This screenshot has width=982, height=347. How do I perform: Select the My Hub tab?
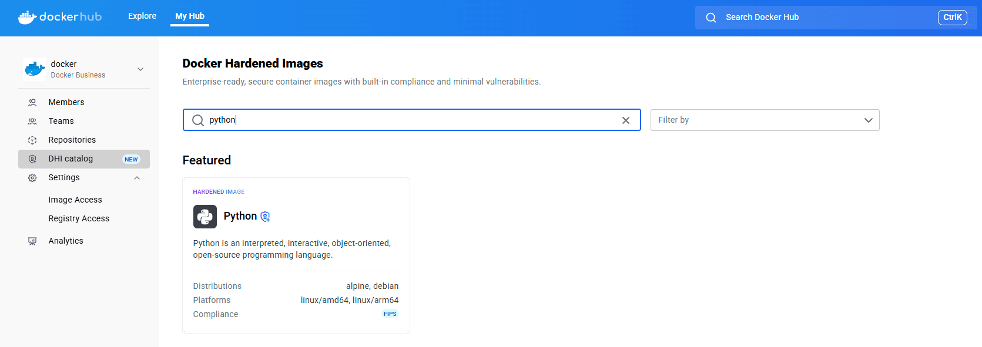[190, 16]
